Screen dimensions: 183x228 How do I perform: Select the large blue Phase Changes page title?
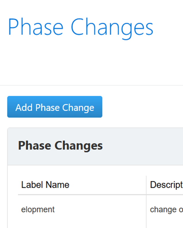click(81, 28)
